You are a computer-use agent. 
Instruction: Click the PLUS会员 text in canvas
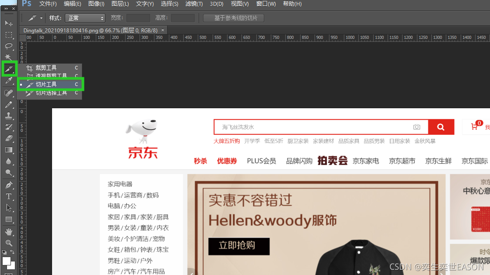261,161
